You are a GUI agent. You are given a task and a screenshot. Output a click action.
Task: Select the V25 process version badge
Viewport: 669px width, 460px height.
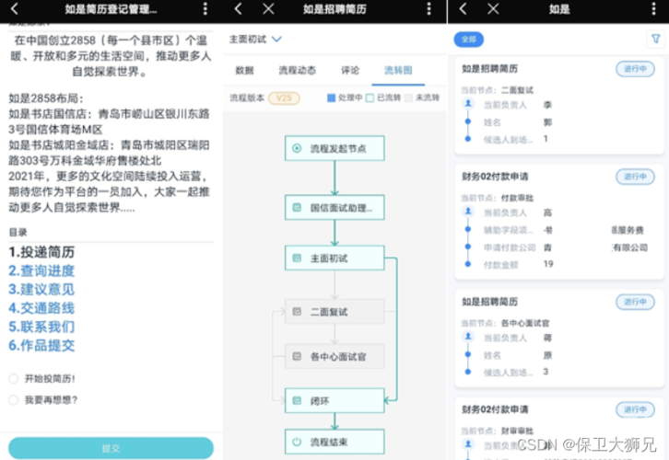pyautogui.click(x=284, y=98)
